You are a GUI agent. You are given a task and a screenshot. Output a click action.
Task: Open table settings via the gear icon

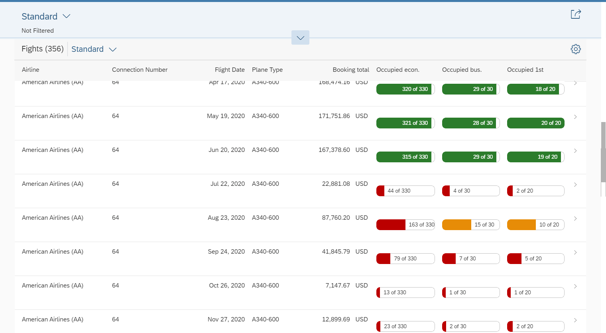click(576, 49)
